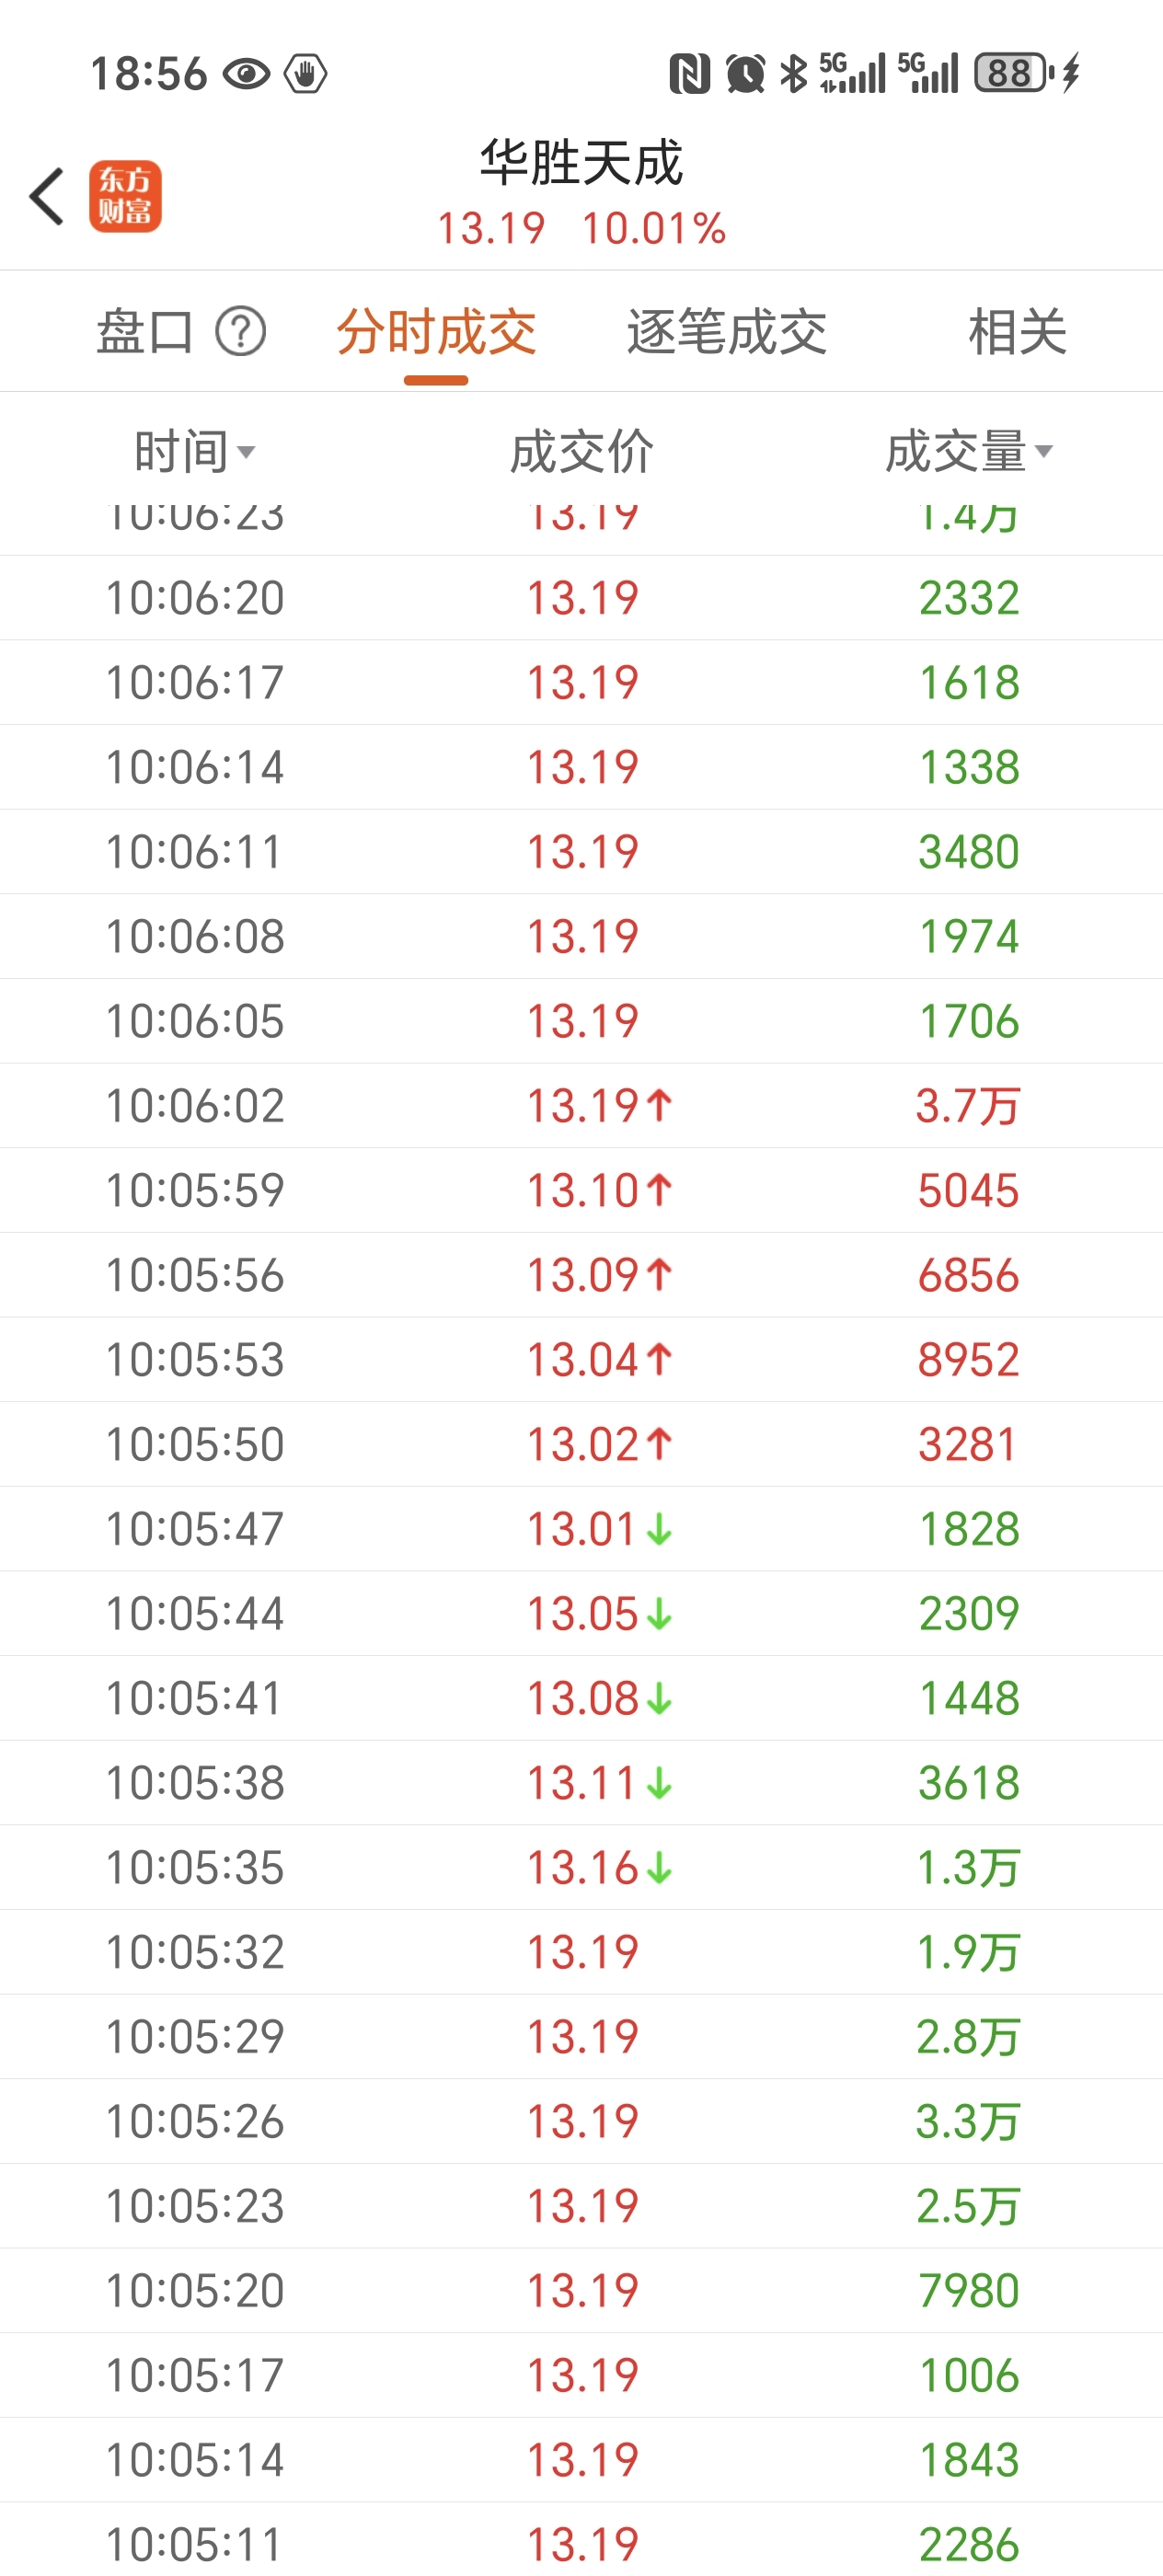Tap the 成交价 column header
Image resolution: width=1163 pixels, height=2576 pixels.
(x=581, y=452)
